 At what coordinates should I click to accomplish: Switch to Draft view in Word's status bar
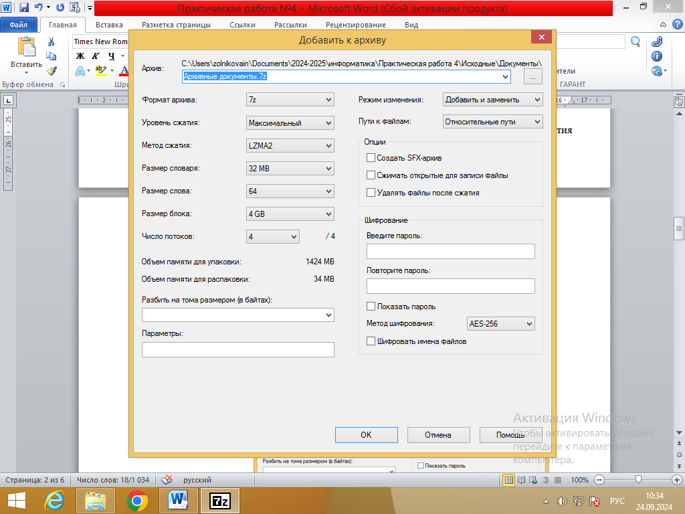pyautogui.click(x=558, y=480)
